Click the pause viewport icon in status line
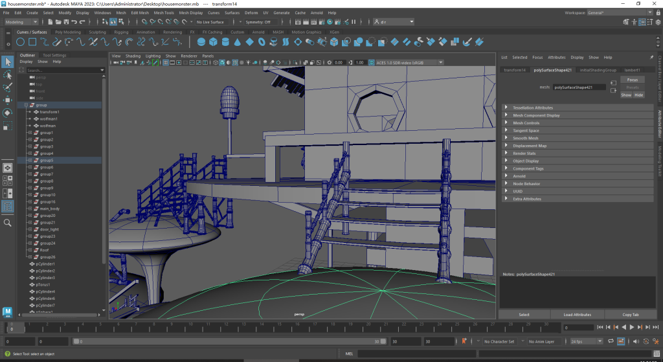Image resolution: width=663 pixels, height=362 pixels. click(x=354, y=22)
